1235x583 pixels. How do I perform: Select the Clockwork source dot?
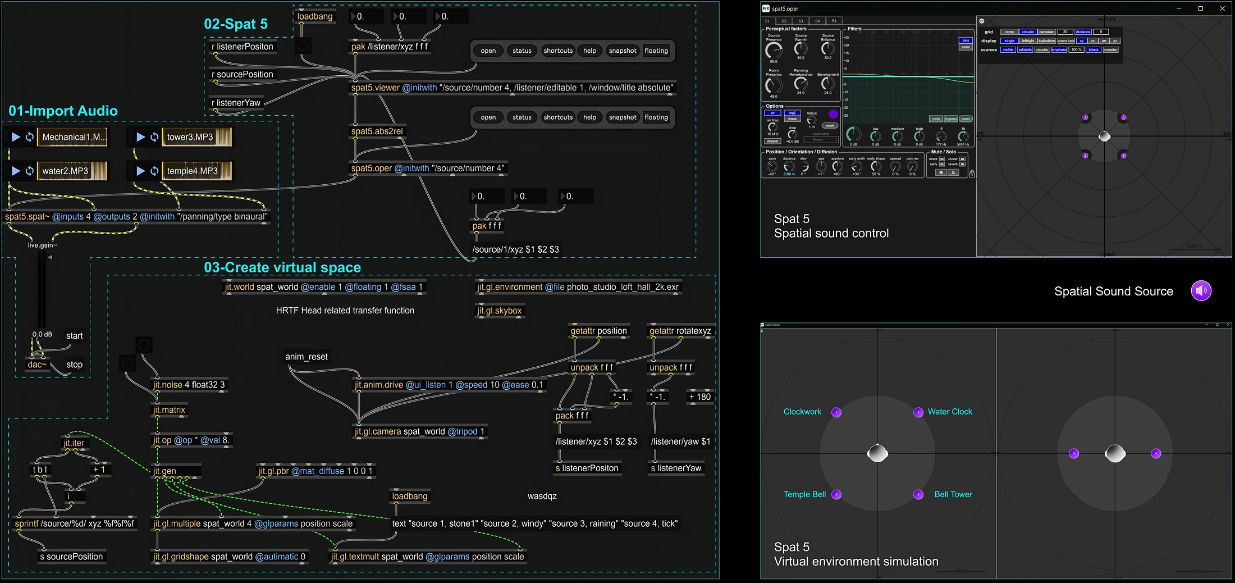(836, 412)
